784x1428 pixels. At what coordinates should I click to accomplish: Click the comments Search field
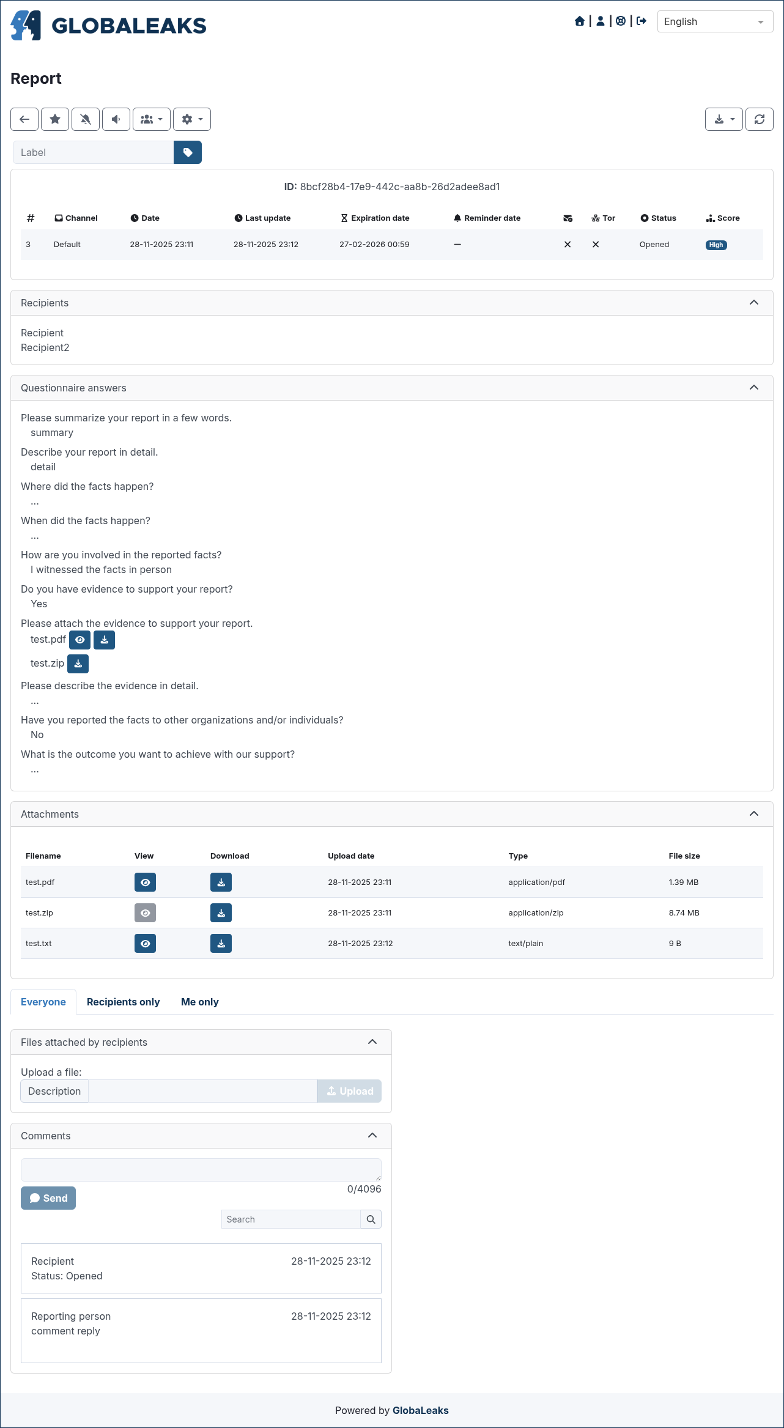291,1219
